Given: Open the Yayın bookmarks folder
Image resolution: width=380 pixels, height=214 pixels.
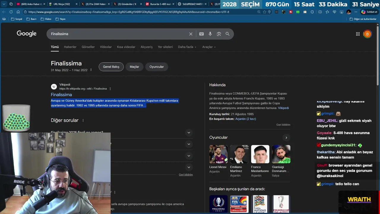Looking at the screenshot, I should [60, 19].
